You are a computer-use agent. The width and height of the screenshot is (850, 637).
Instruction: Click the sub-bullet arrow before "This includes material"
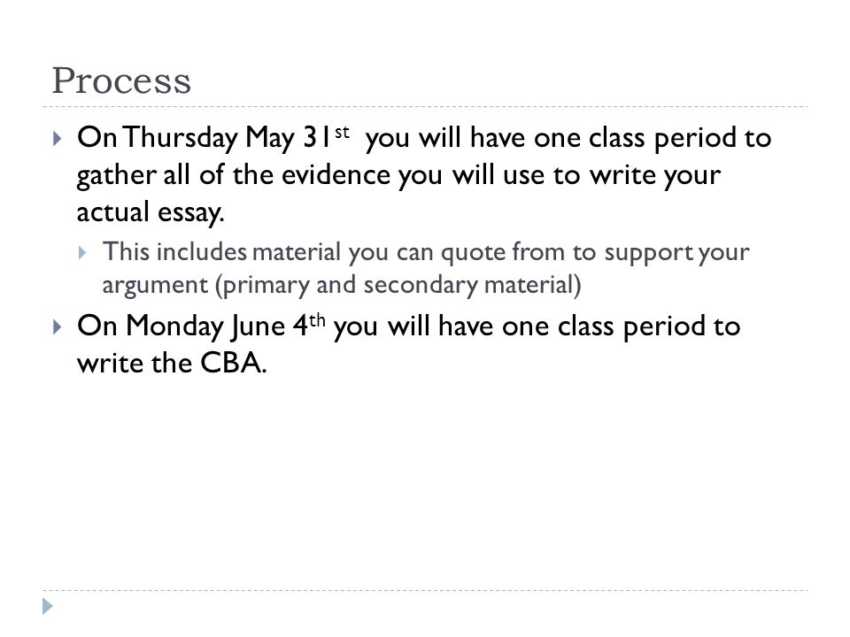(82, 252)
